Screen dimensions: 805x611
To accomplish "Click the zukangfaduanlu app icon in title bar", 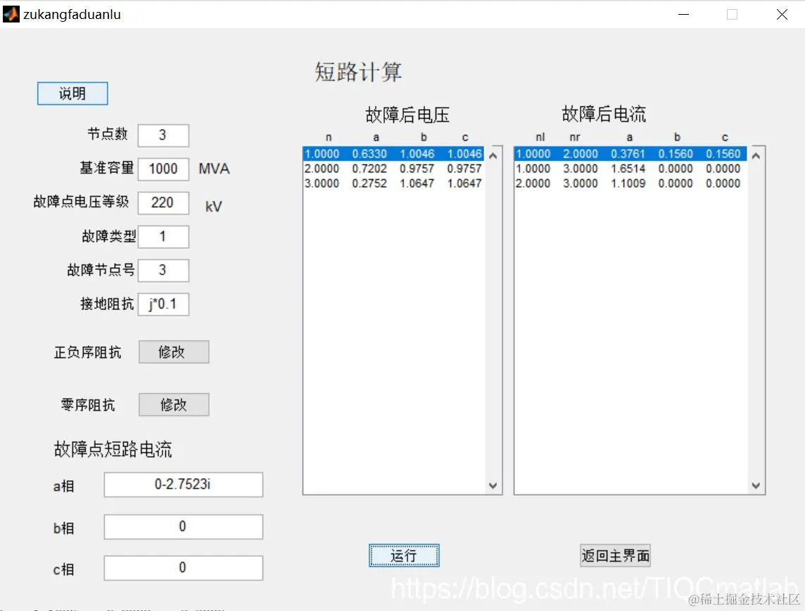I will coord(10,13).
